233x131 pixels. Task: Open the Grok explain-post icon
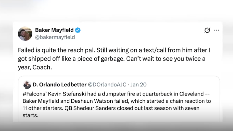[x=207, y=30]
